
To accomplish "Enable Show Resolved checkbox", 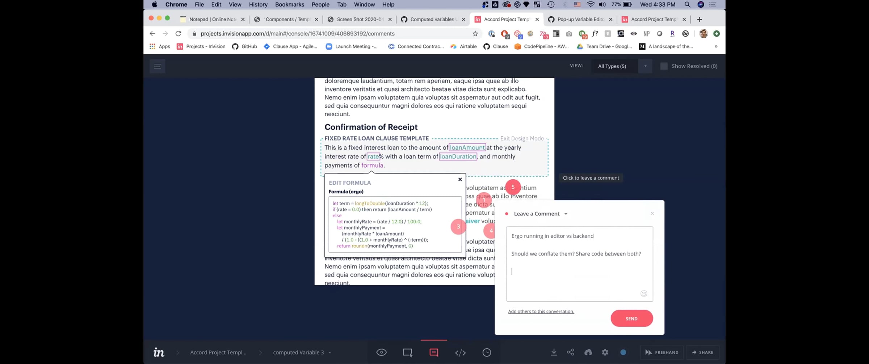I will [x=664, y=66].
